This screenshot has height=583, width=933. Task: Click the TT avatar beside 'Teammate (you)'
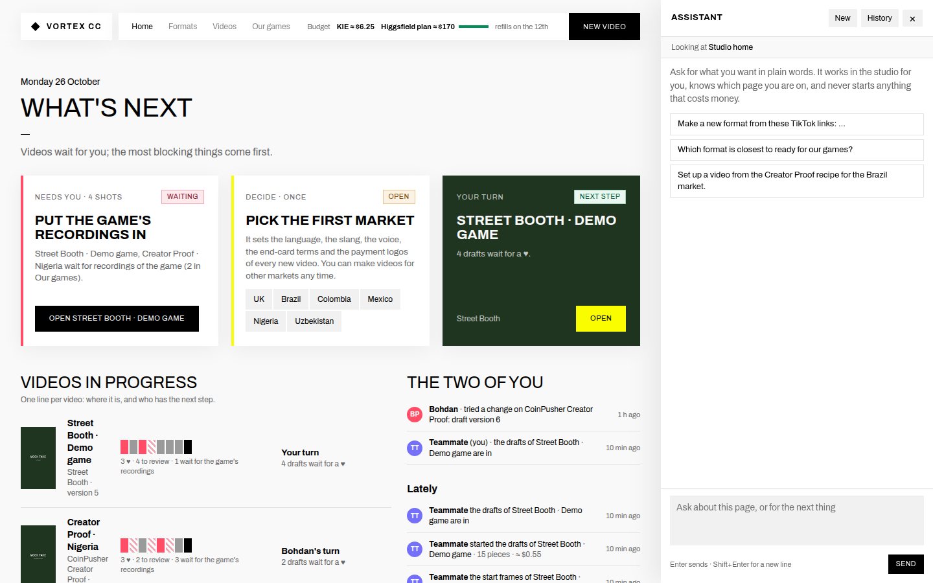pyautogui.click(x=415, y=448)
